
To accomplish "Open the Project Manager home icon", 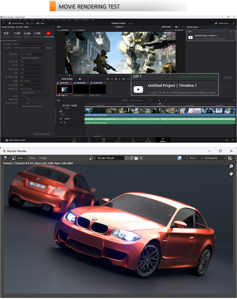I will [x=227, y=140].
